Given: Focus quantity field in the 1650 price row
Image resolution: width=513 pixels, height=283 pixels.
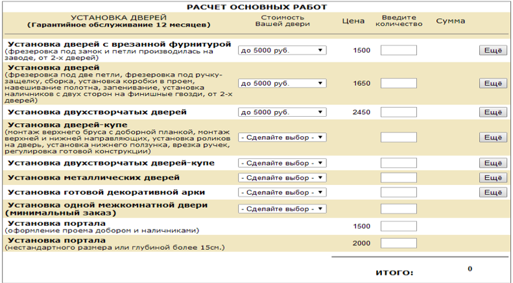Looking at the screenshot, I should pos(398,84).
